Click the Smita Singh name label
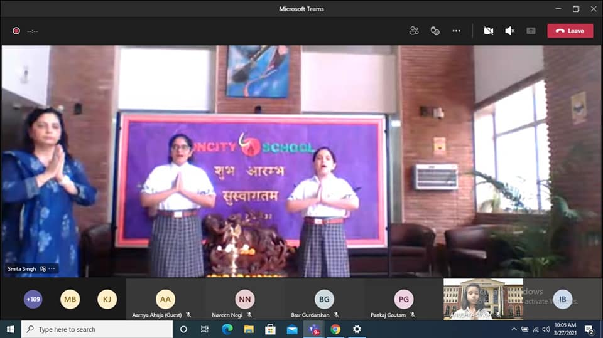 click(x=21, y=269)
